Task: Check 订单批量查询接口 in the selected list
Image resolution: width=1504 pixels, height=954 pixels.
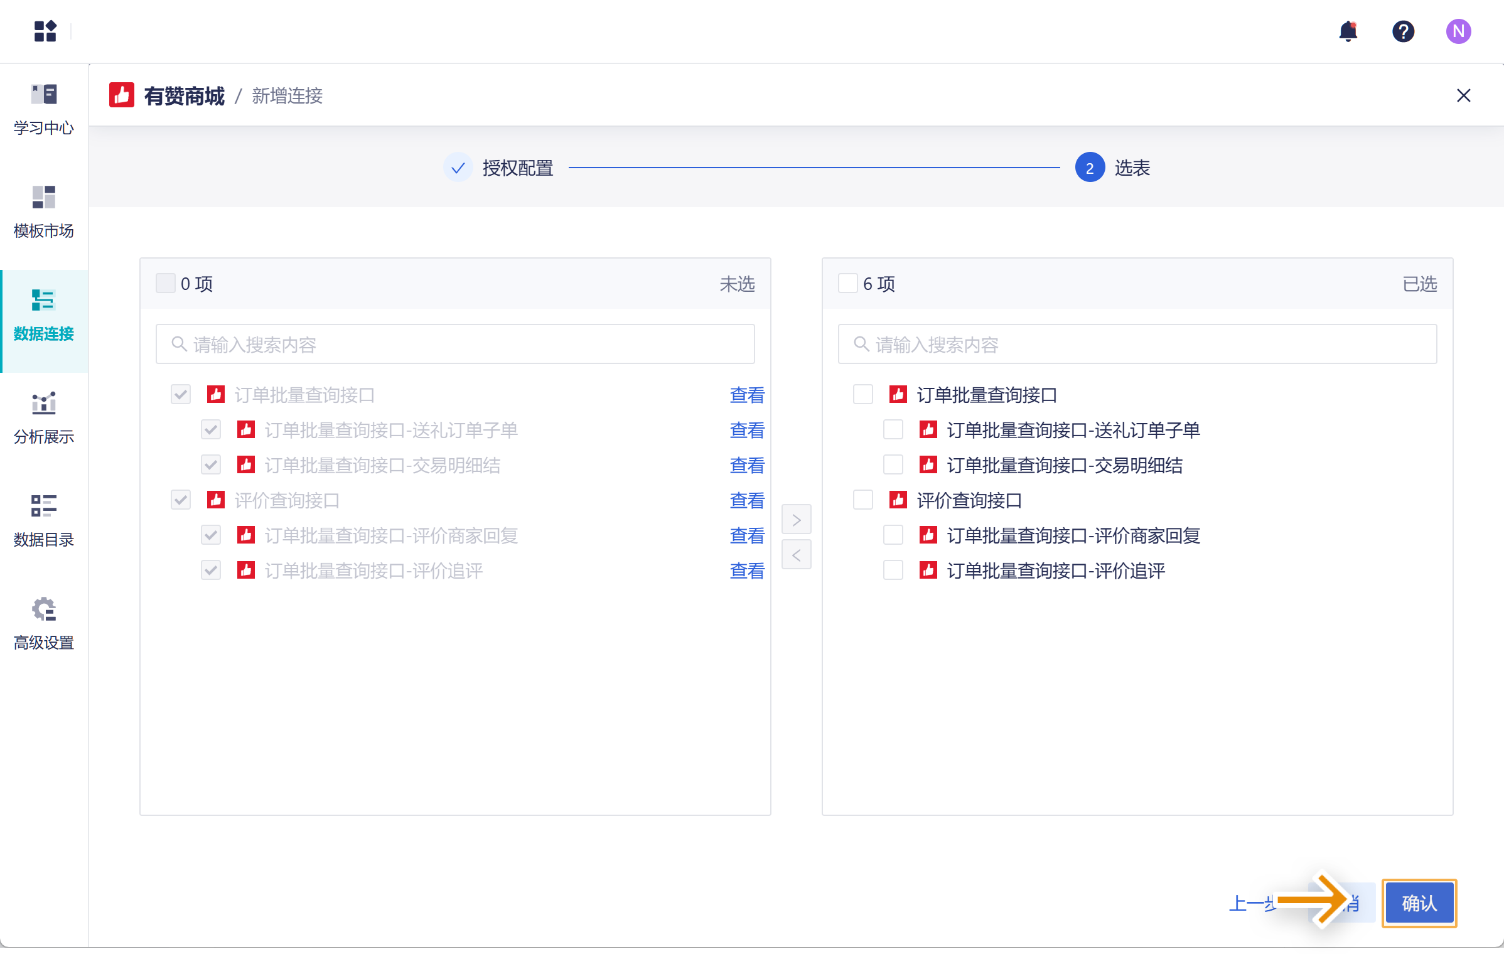Action: (x=863, y=395)
